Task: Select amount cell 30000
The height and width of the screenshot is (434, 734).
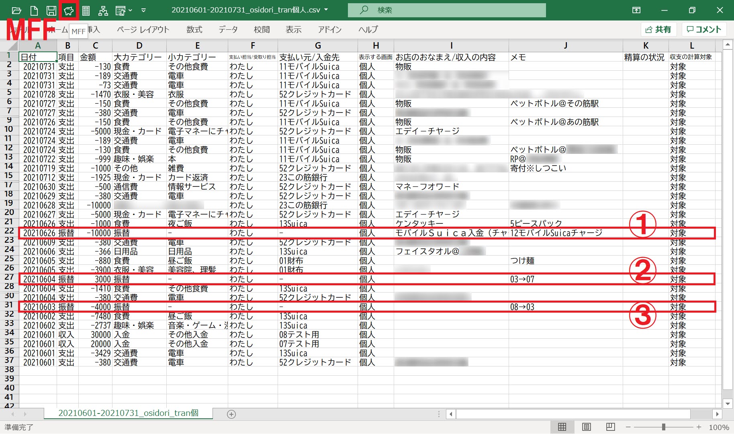Action: tap(95, 334)
